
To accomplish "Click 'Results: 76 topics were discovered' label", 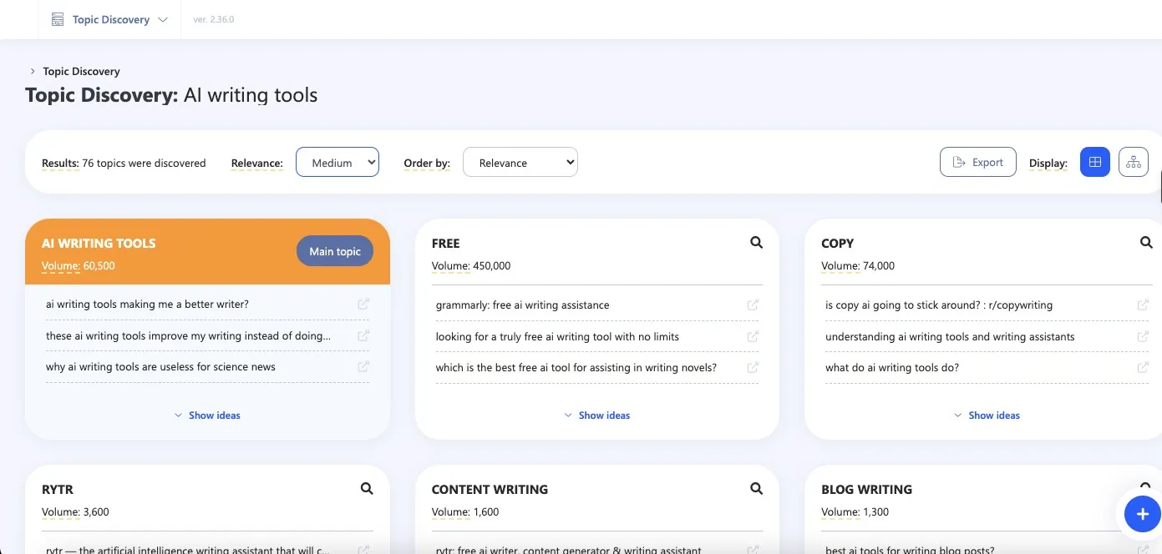I will 124,164.
